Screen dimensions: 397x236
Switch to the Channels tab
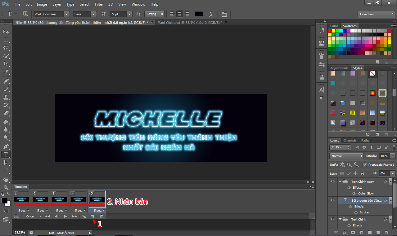[350, 141]
